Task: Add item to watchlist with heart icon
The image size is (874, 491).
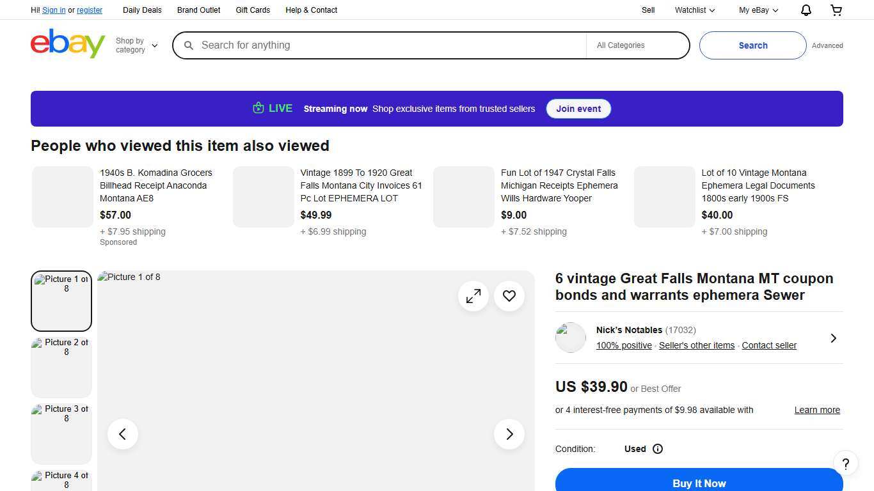Action: tap(509, 296)
